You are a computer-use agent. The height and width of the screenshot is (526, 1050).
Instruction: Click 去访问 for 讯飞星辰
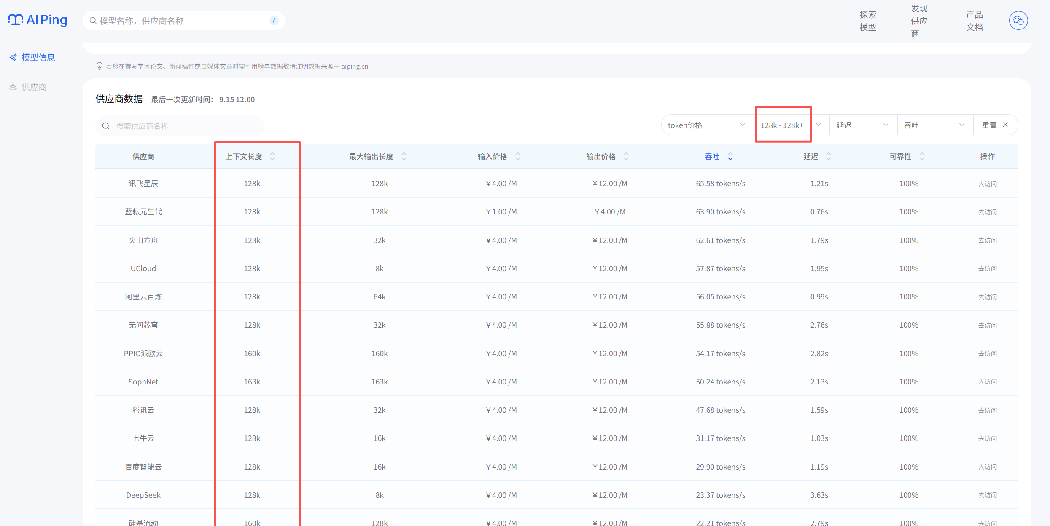(x=988, y=184)
